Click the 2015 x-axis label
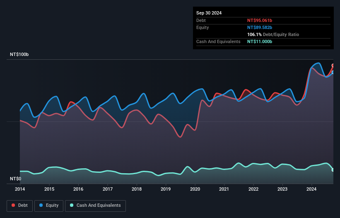Viewport: 340px width, 218px height. 49,189
